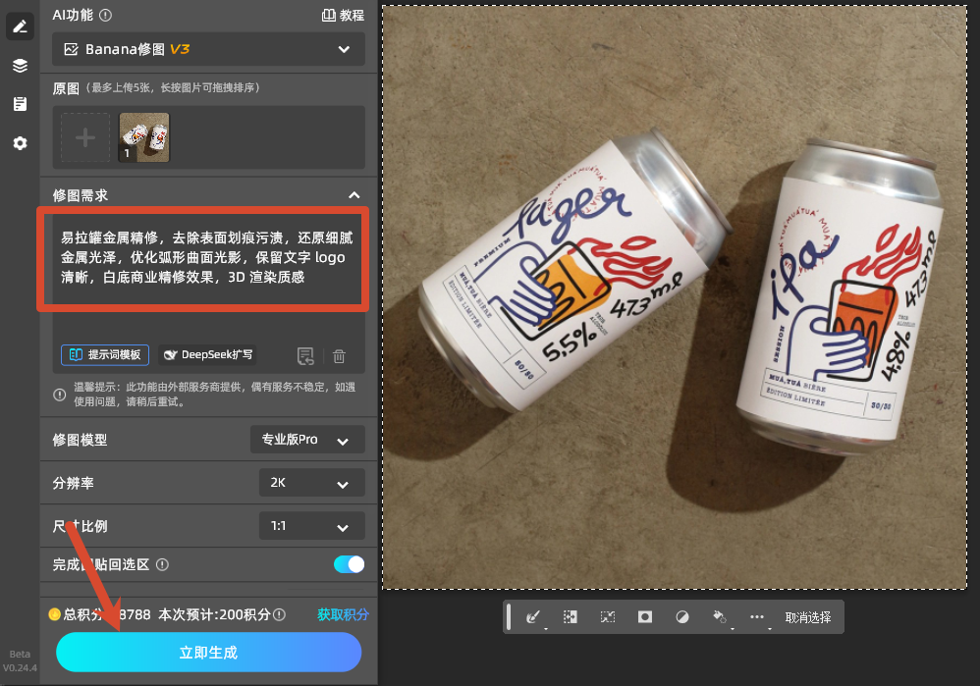Screen dimensions: 980x686
Task: Click the 原图 section label
Action: coord(66,88)
